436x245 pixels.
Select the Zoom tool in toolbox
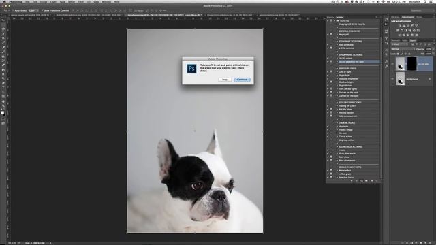point(3,106)
